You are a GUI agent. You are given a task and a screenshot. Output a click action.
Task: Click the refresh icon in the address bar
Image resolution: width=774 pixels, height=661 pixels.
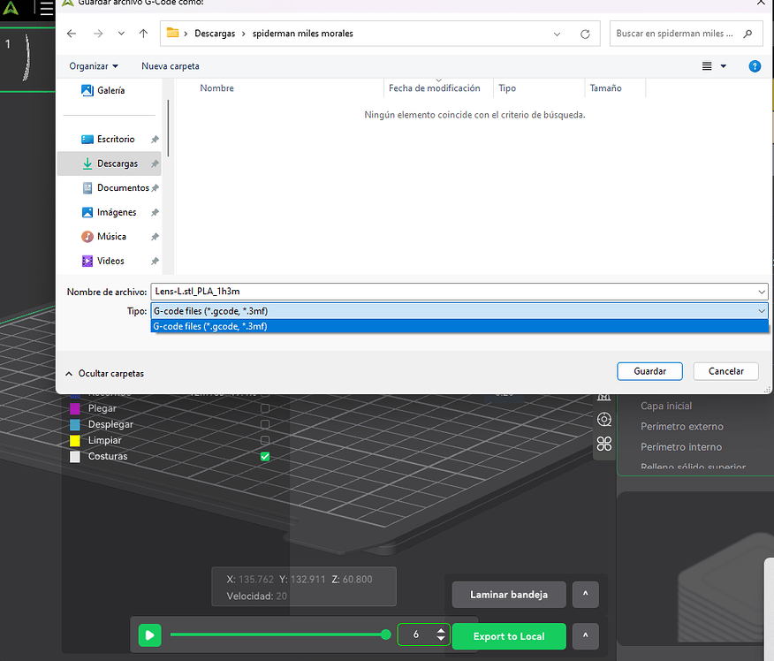point(584,33)
